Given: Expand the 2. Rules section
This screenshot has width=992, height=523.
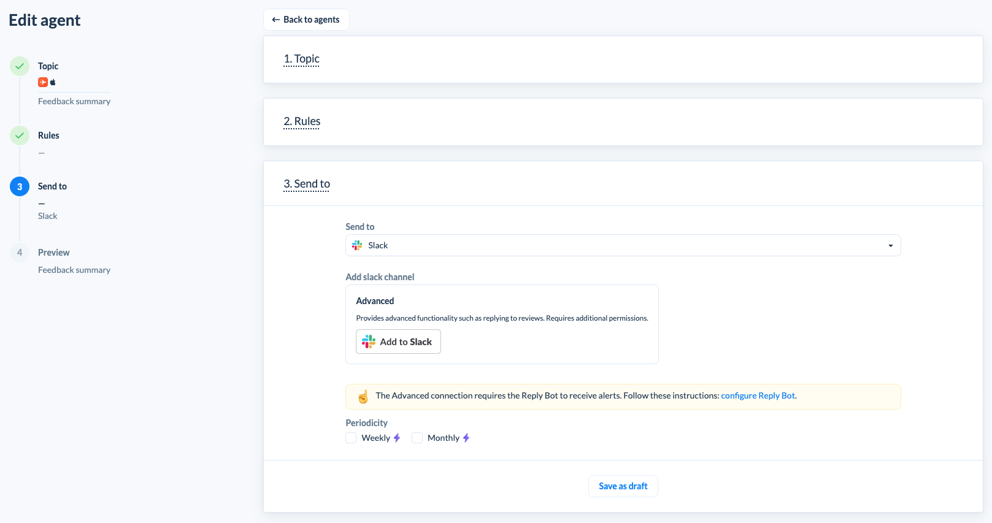Looking at the screenshot, I should click(x=302, y=121).
